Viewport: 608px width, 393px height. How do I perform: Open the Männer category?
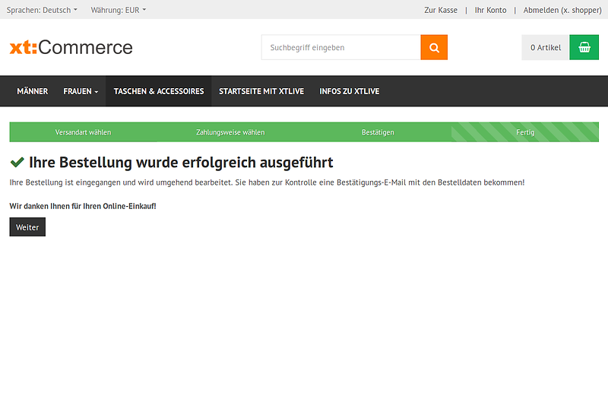[32, 91]
